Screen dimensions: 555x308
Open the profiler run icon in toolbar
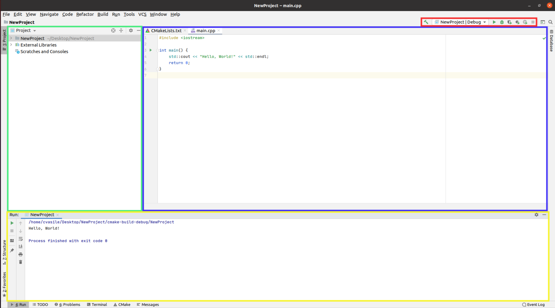pos(525,22)
